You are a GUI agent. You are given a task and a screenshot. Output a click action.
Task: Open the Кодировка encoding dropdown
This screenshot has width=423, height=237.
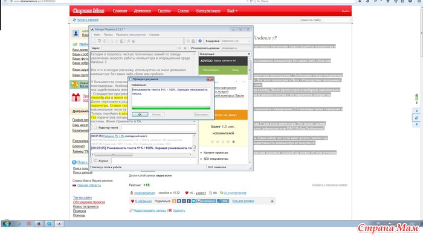pos(236,41)
